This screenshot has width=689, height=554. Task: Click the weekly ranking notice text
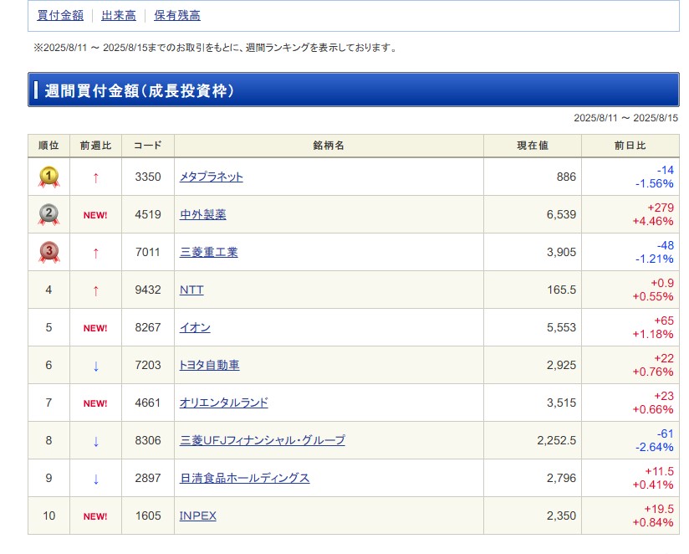pos(215,48)
